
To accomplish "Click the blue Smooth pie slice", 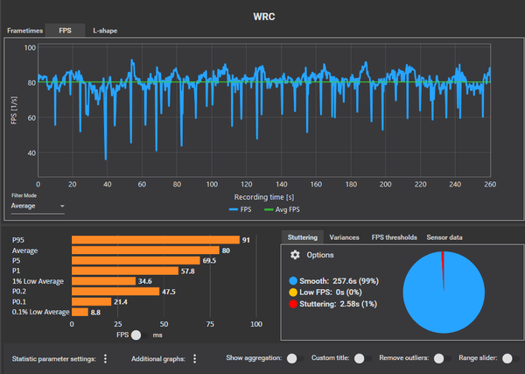I will (444, 301).
